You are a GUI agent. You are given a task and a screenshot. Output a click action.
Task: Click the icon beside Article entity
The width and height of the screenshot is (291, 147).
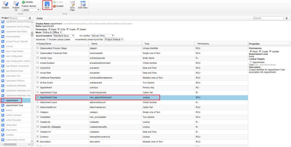coord(3,110)
